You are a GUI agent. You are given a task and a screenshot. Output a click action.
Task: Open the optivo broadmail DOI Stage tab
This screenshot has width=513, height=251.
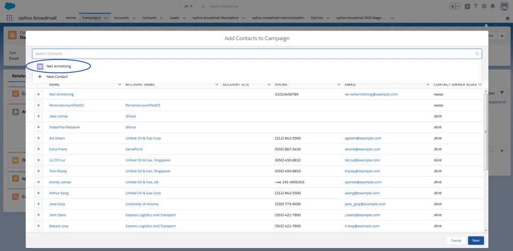click(361, 18)
